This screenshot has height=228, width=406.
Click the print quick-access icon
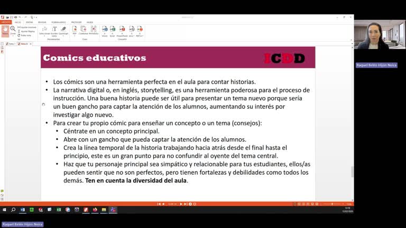click(x=15, y=17)
